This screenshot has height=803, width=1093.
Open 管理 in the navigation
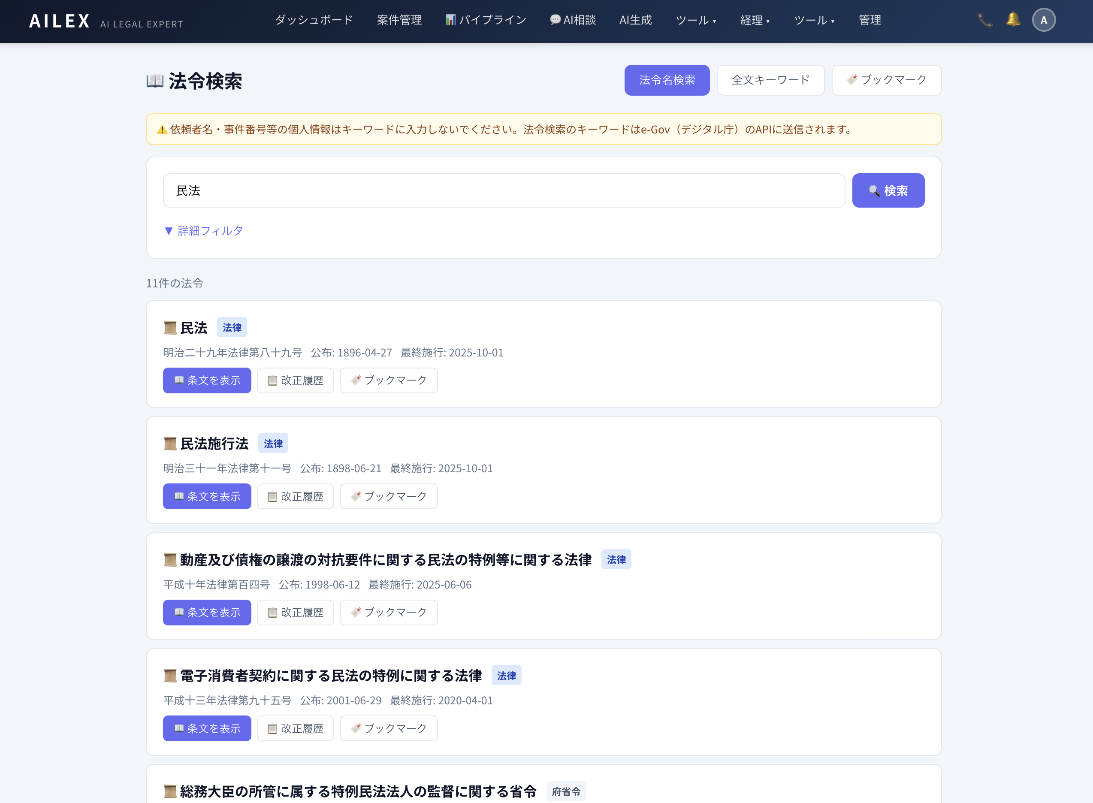click(870, 20)
